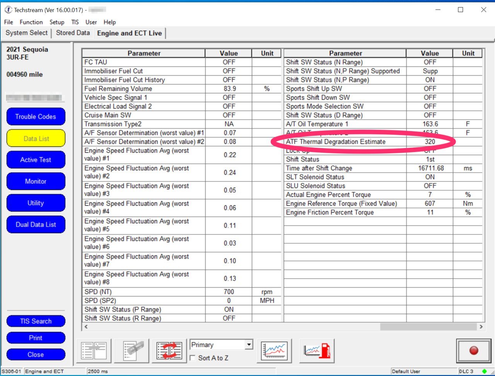495x376 pixels.
Task: Click the TIS Search button
Action: 36,321
